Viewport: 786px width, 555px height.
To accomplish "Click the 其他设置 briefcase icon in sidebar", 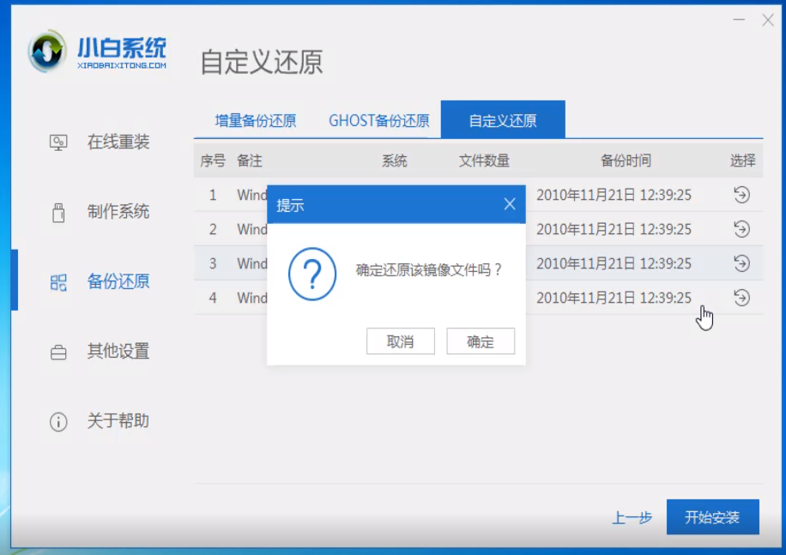I will coord(58,352).
